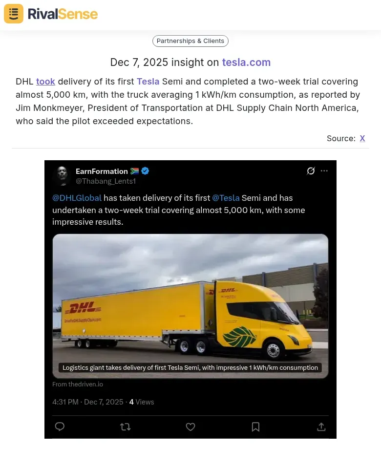Click the RivalSense logo icon
This screenshot has height=469, width=381.
click(x=13, y=14)
